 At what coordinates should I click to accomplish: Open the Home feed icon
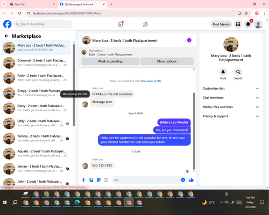pyautogui.click(x=121, y=24)
